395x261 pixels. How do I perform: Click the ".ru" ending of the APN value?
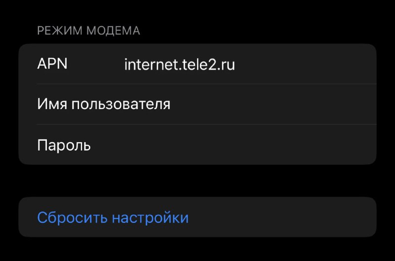tap(226, 65)
